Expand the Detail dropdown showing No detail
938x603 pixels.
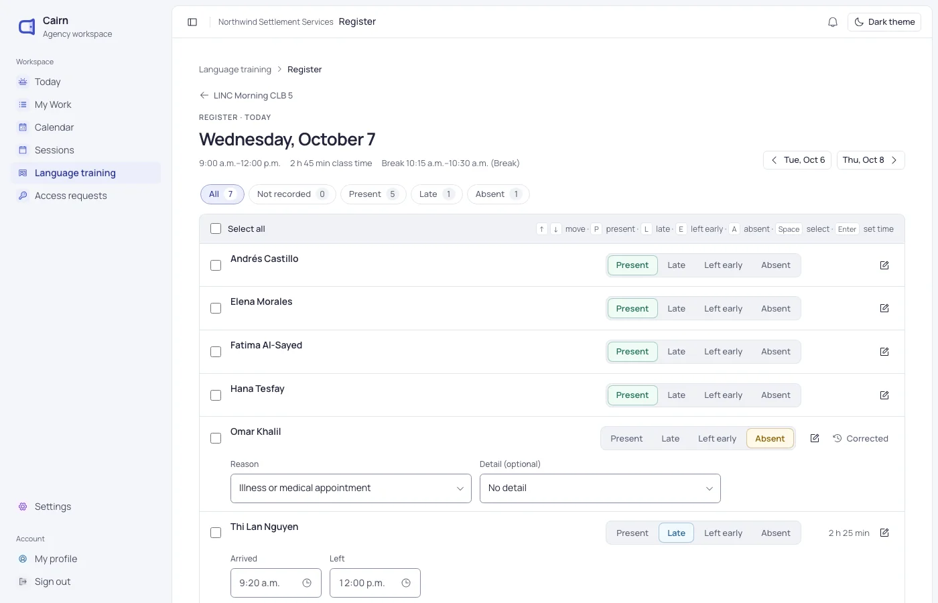click(x=600, y=488)
